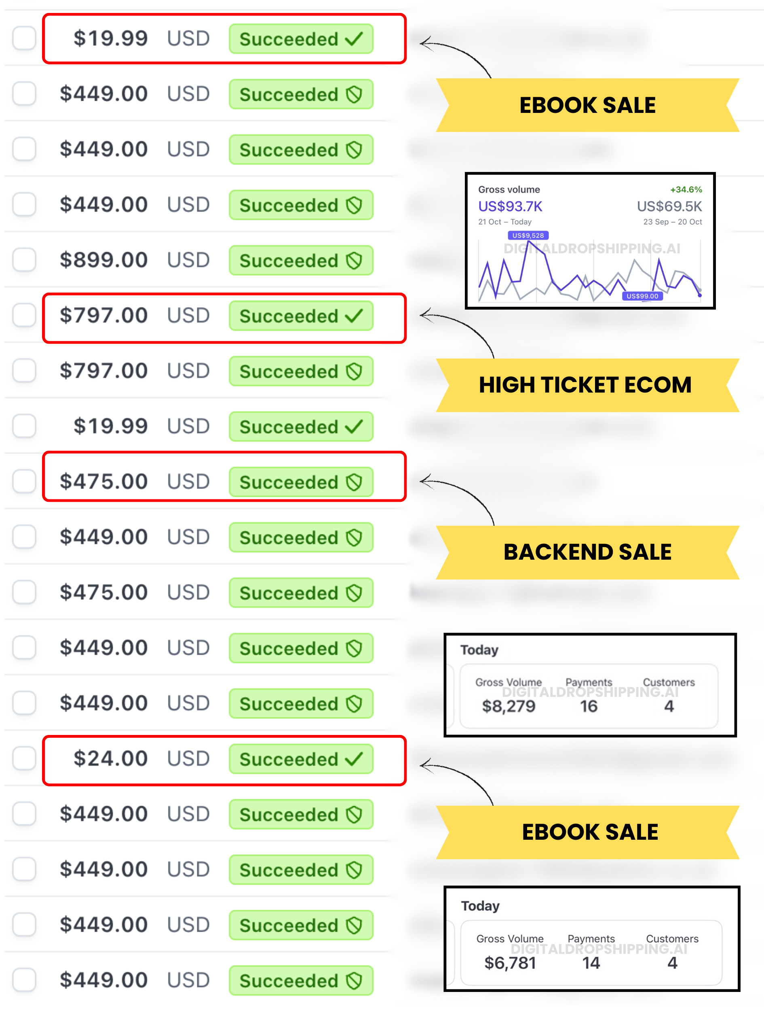Click the checkmark icon in the topmost $19.99 row

pyautogui.click(x=354, y=38)
